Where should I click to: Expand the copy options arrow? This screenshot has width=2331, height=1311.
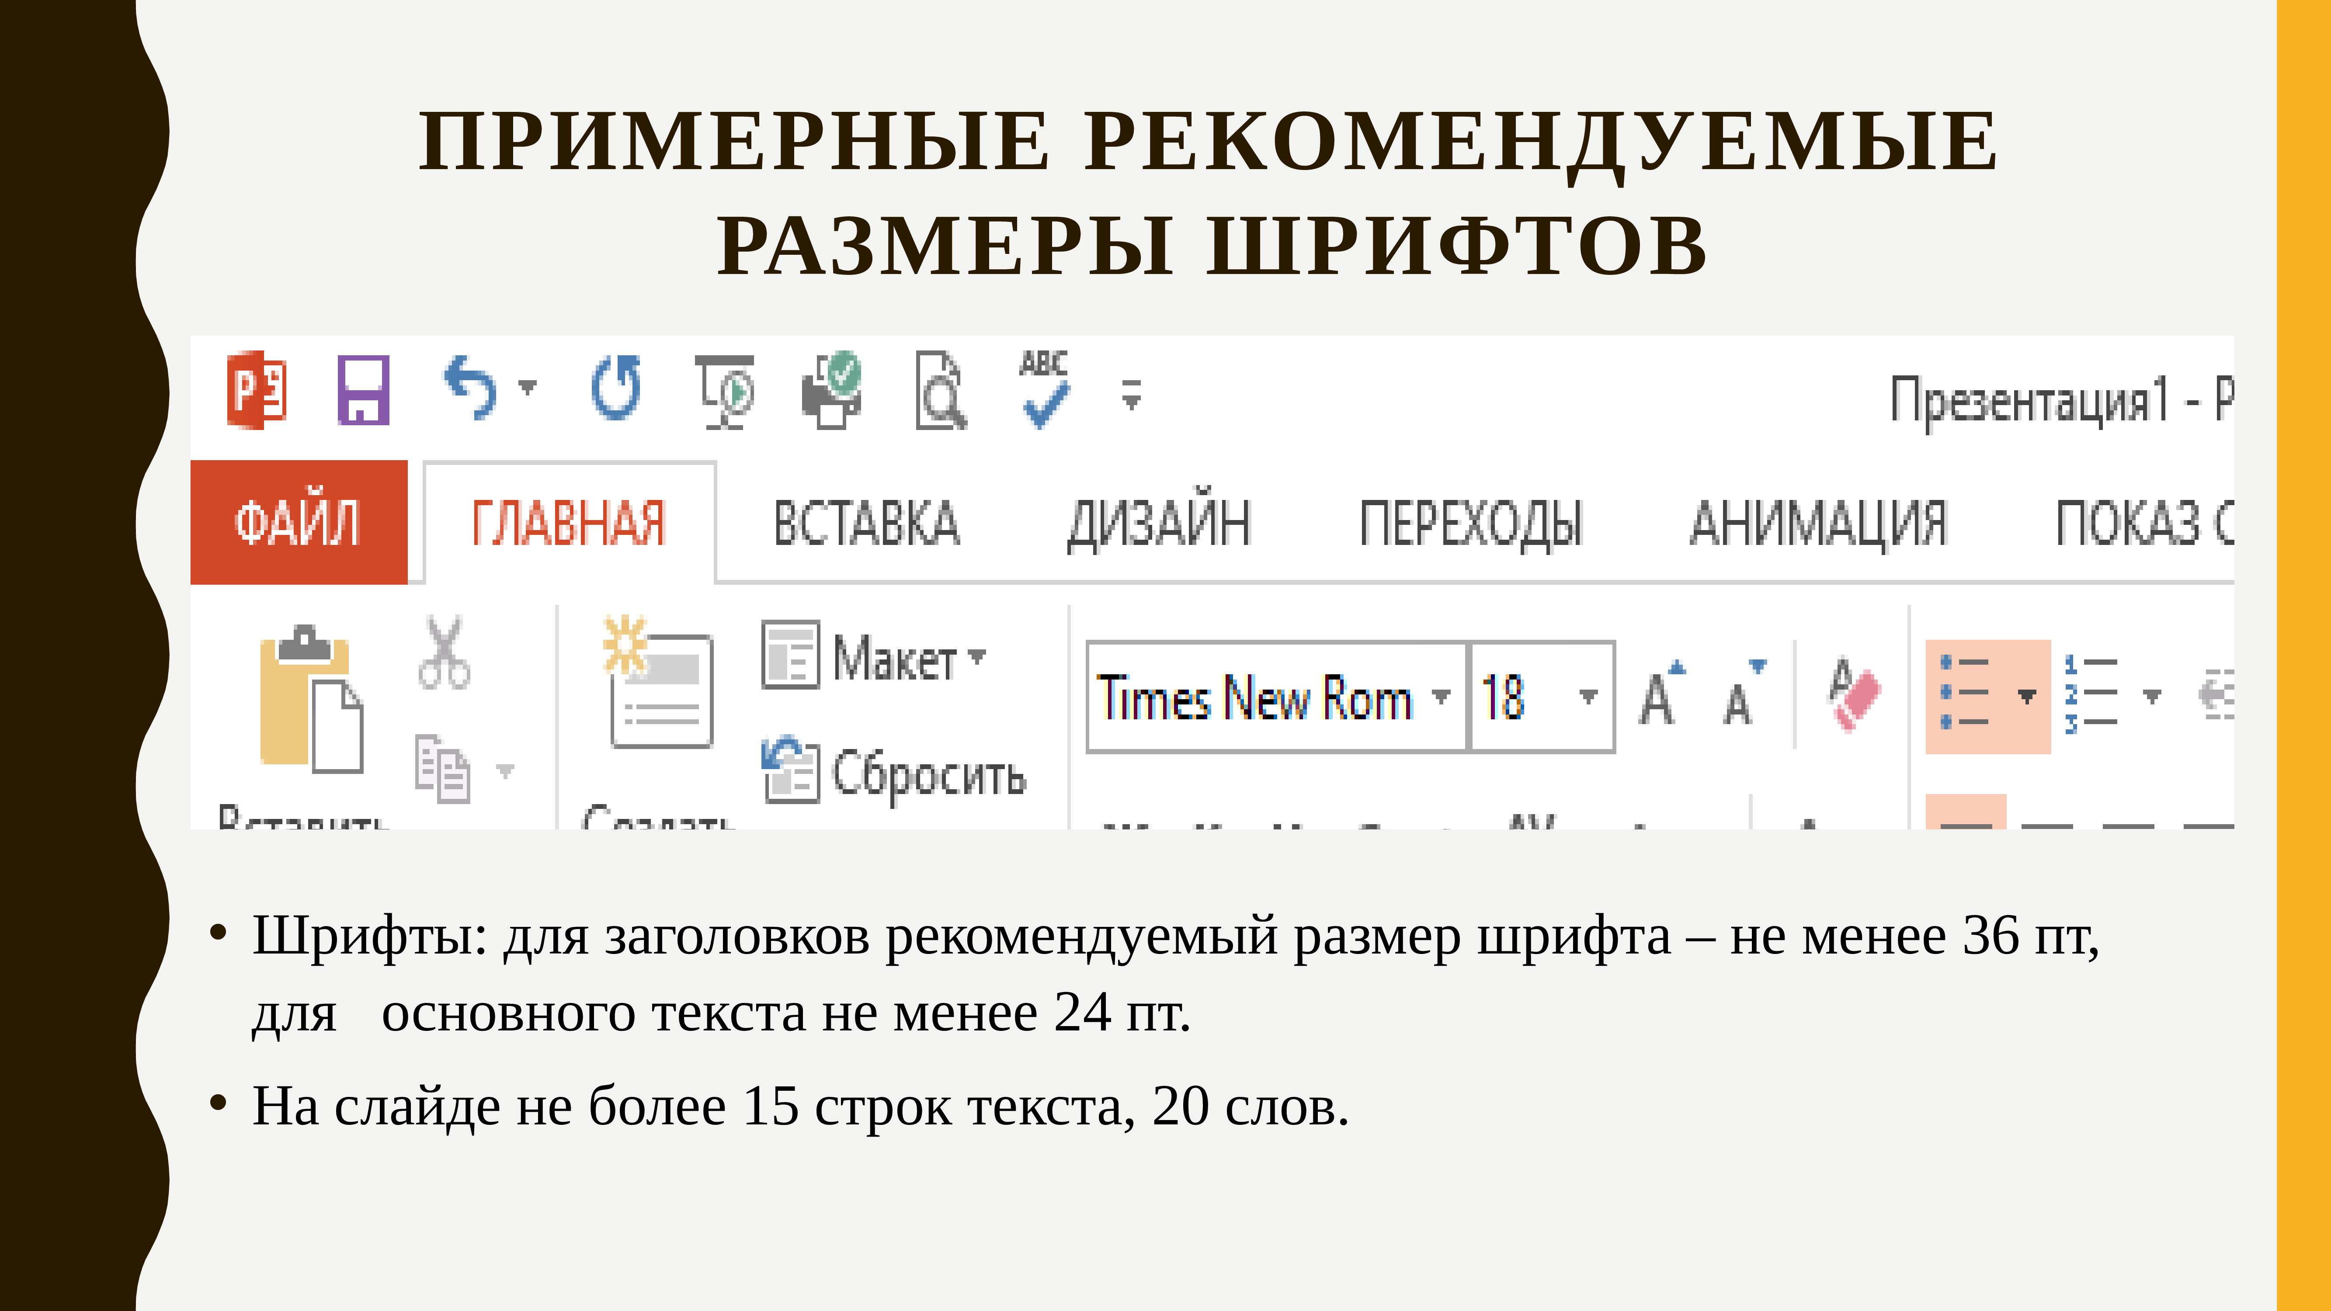pos(505,771)
